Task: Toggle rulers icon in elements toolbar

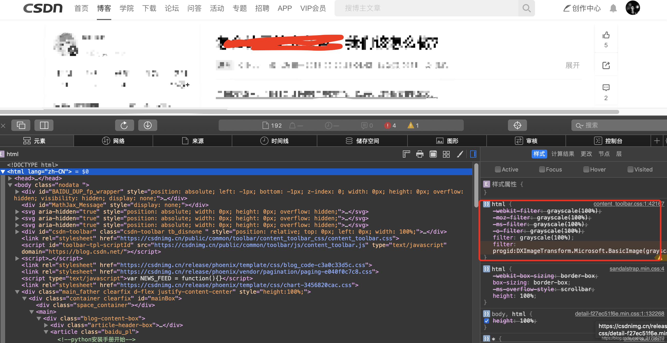Action: coord(406,154)
